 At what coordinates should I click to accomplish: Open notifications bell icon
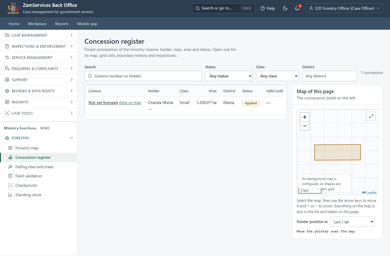tap(297, 8)
